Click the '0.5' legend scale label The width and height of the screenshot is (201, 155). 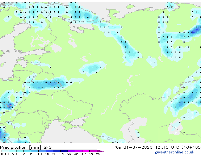[x=11, y=154]
